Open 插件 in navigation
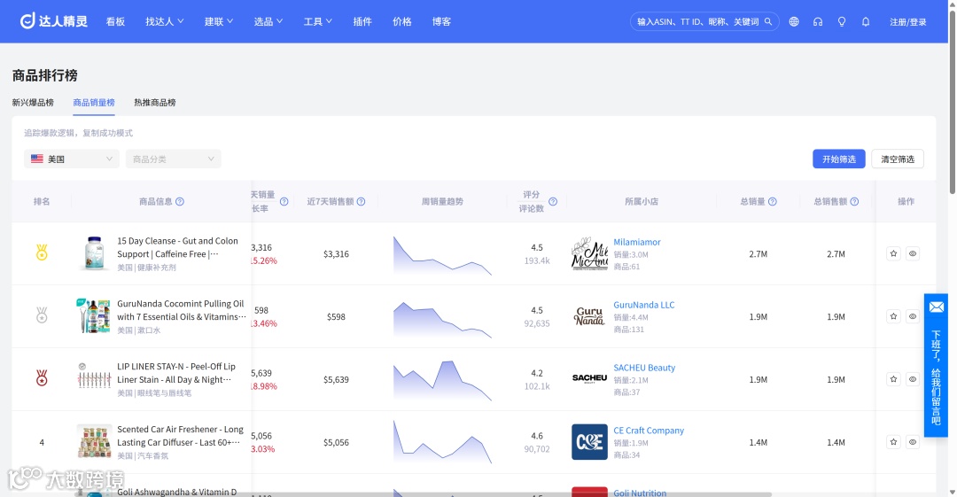The width and height of the screenshot is (957, 497). tap(362, 21)
